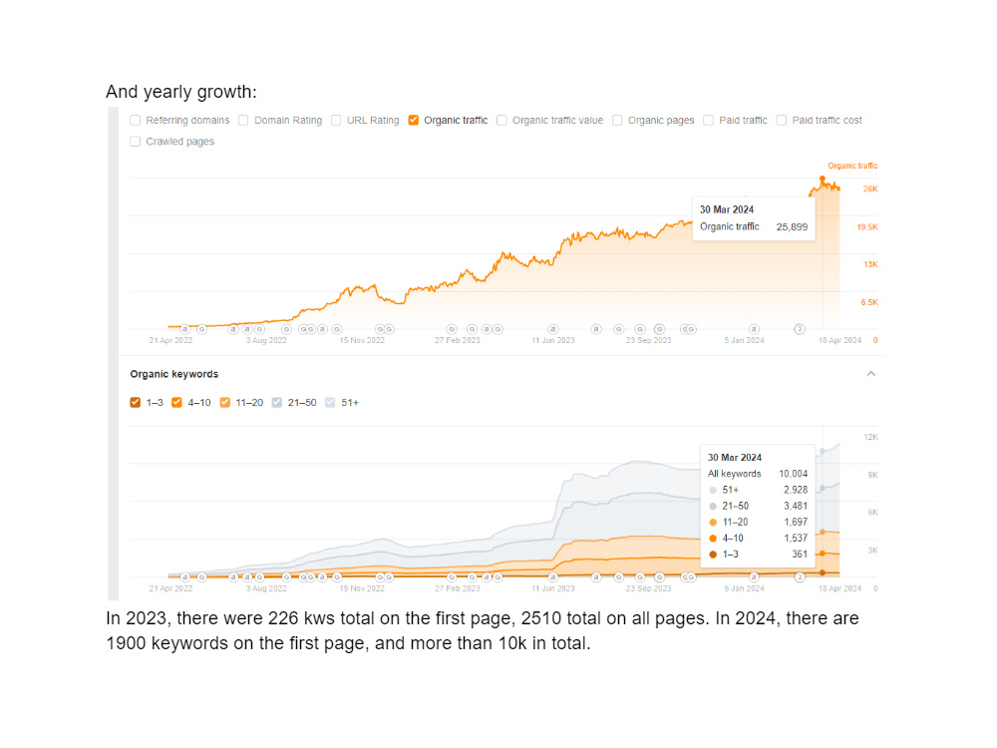Click the peak orange data point on traffic line
This screenshot has height=748, width=997.
point(823,179)
